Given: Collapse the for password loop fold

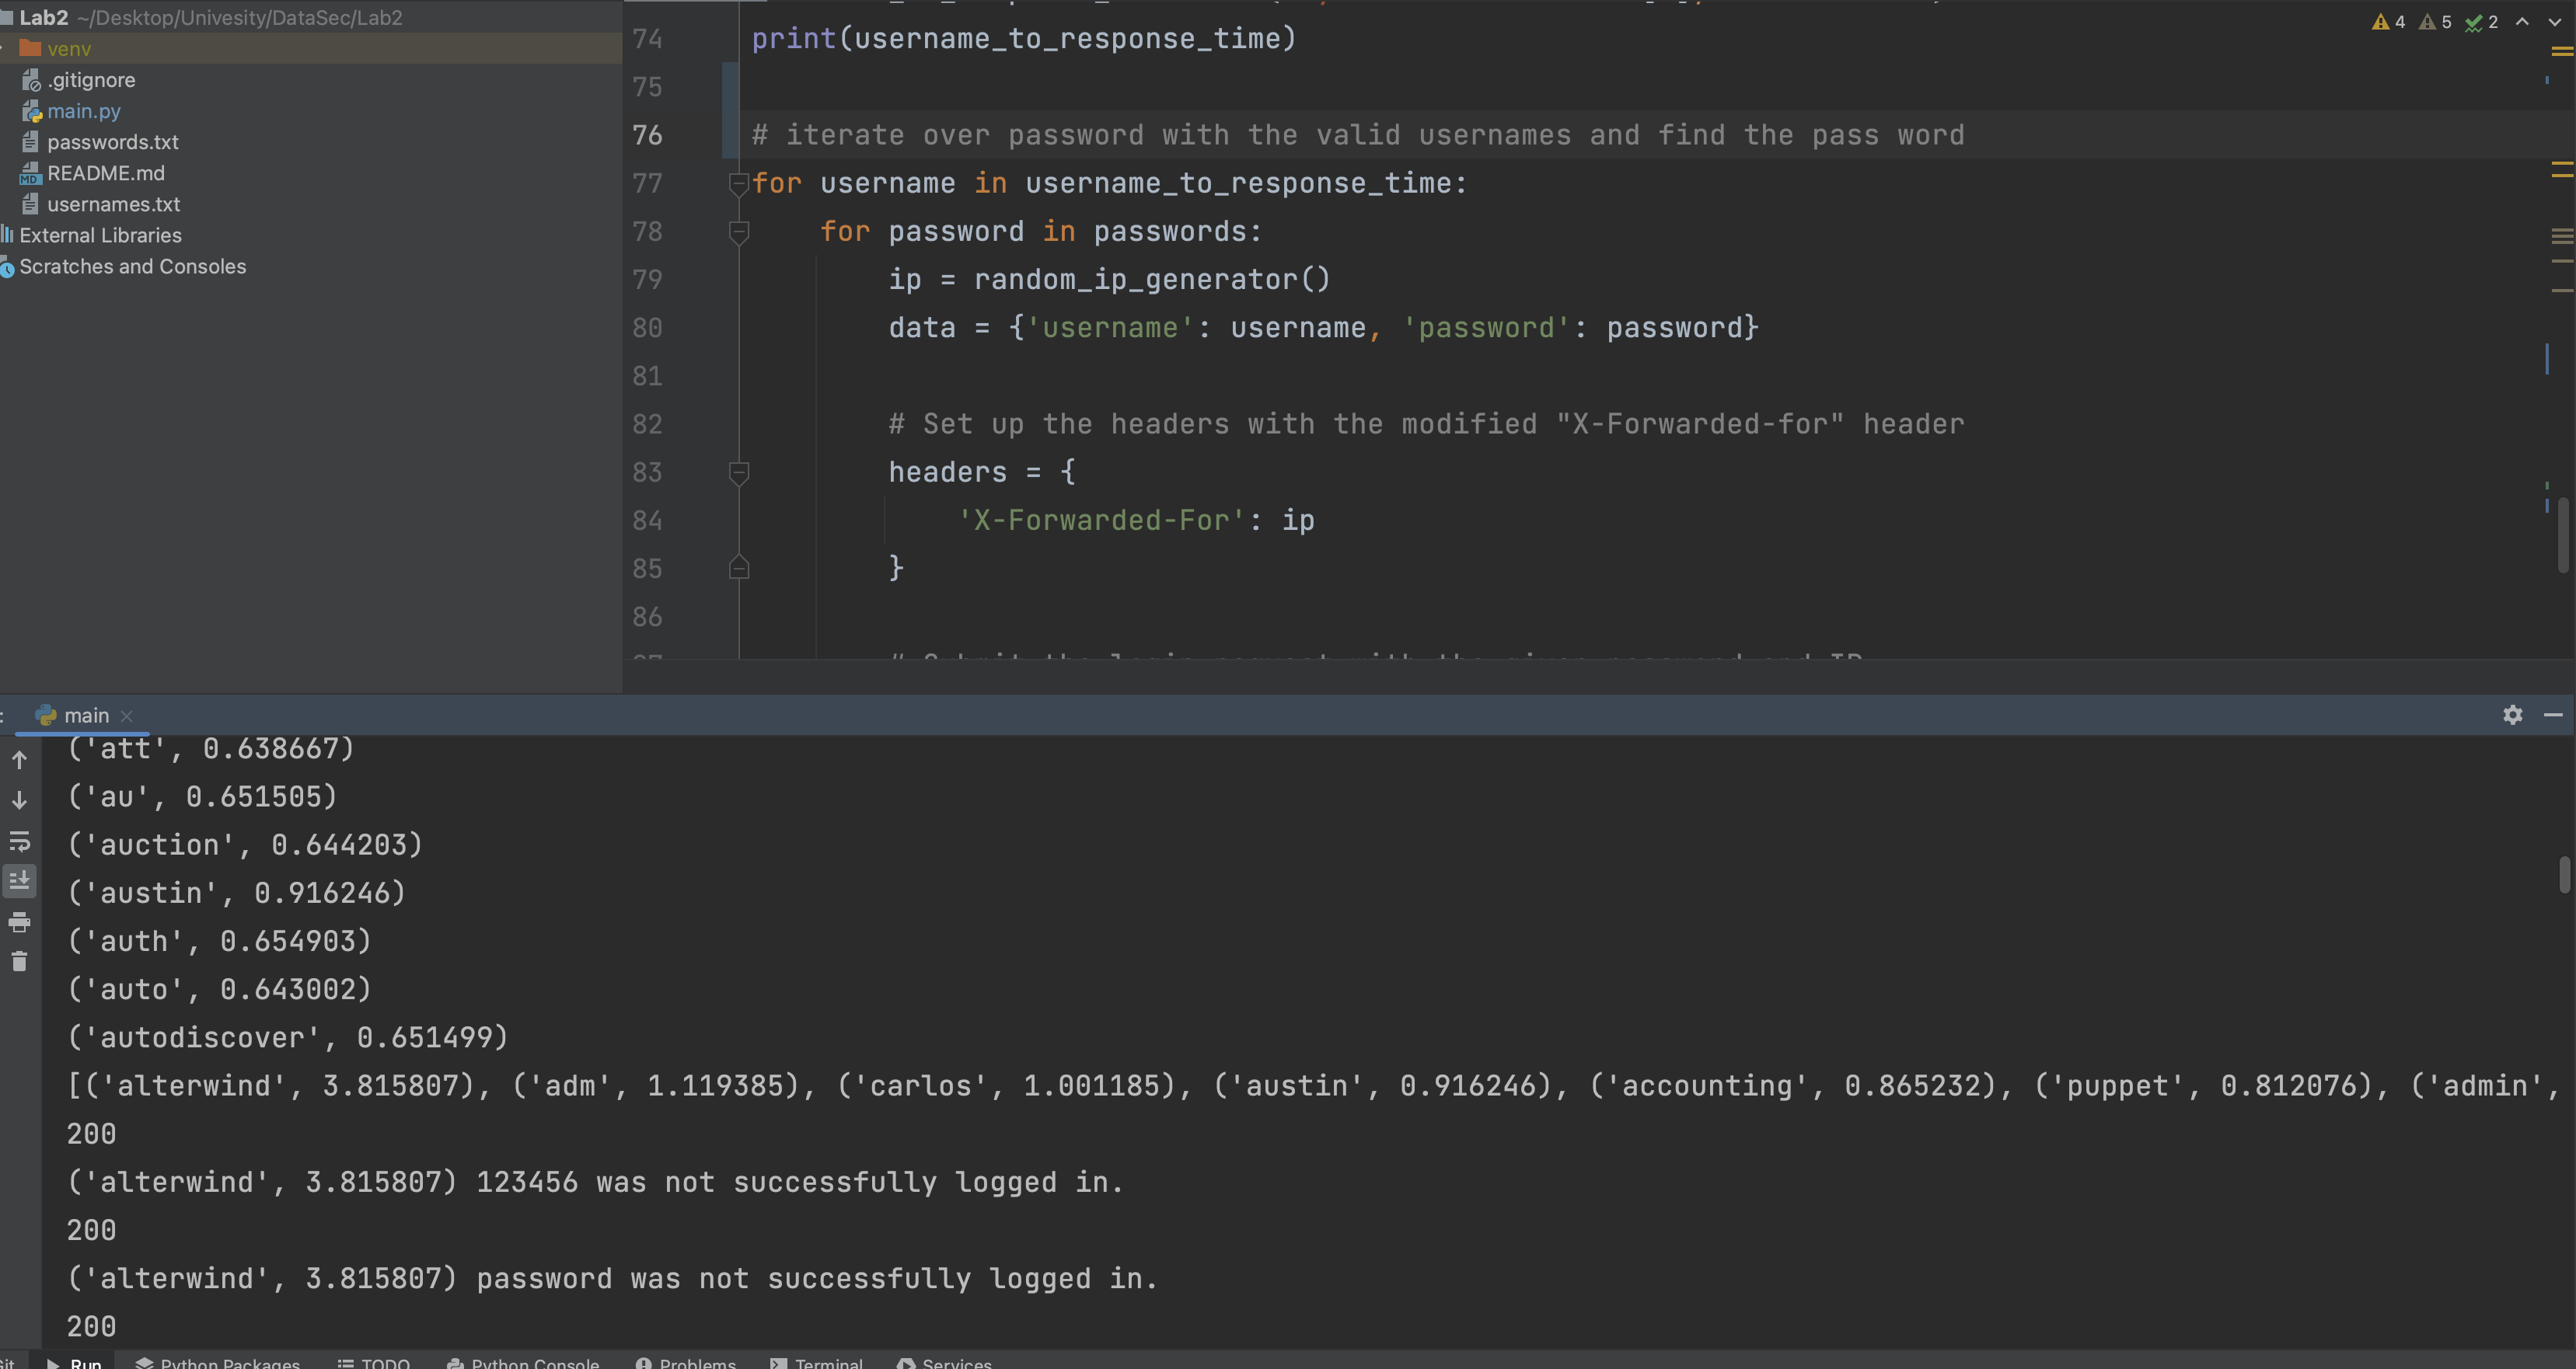Looking at the screenshot, I should click(739, 232).
